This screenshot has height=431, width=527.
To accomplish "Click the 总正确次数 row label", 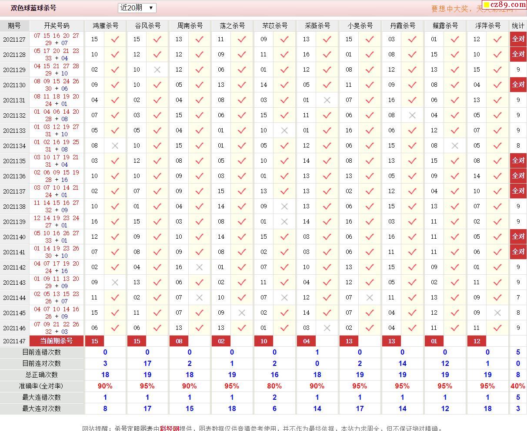I will click(42, 375).
